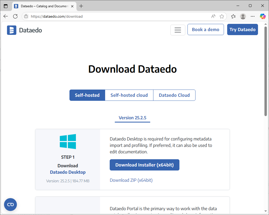Refresh the page with reload icon
269x215 pixels.
point(15,16)
